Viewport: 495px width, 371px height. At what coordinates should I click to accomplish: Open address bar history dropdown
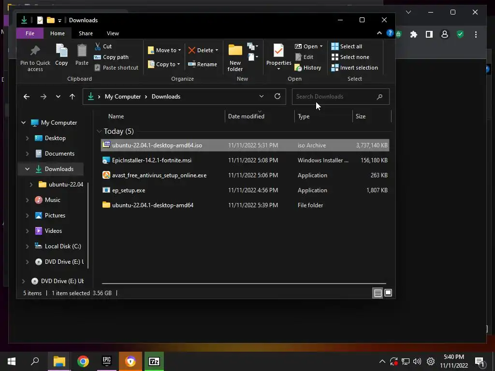point(262,96)
